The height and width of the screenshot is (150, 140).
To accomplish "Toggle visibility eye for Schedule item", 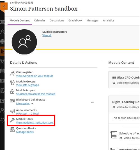I will pyautogui.click(x=121, y=138).
